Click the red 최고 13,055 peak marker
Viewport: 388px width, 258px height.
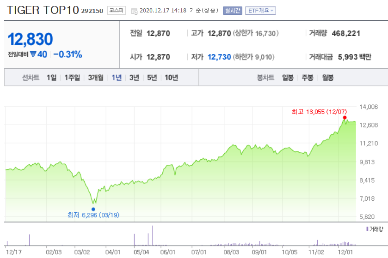(x=345, y=118)
